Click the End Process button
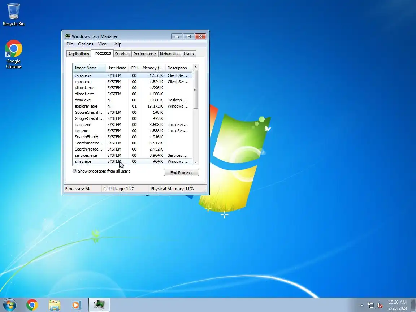416x312 pixels. pos(181,173)
